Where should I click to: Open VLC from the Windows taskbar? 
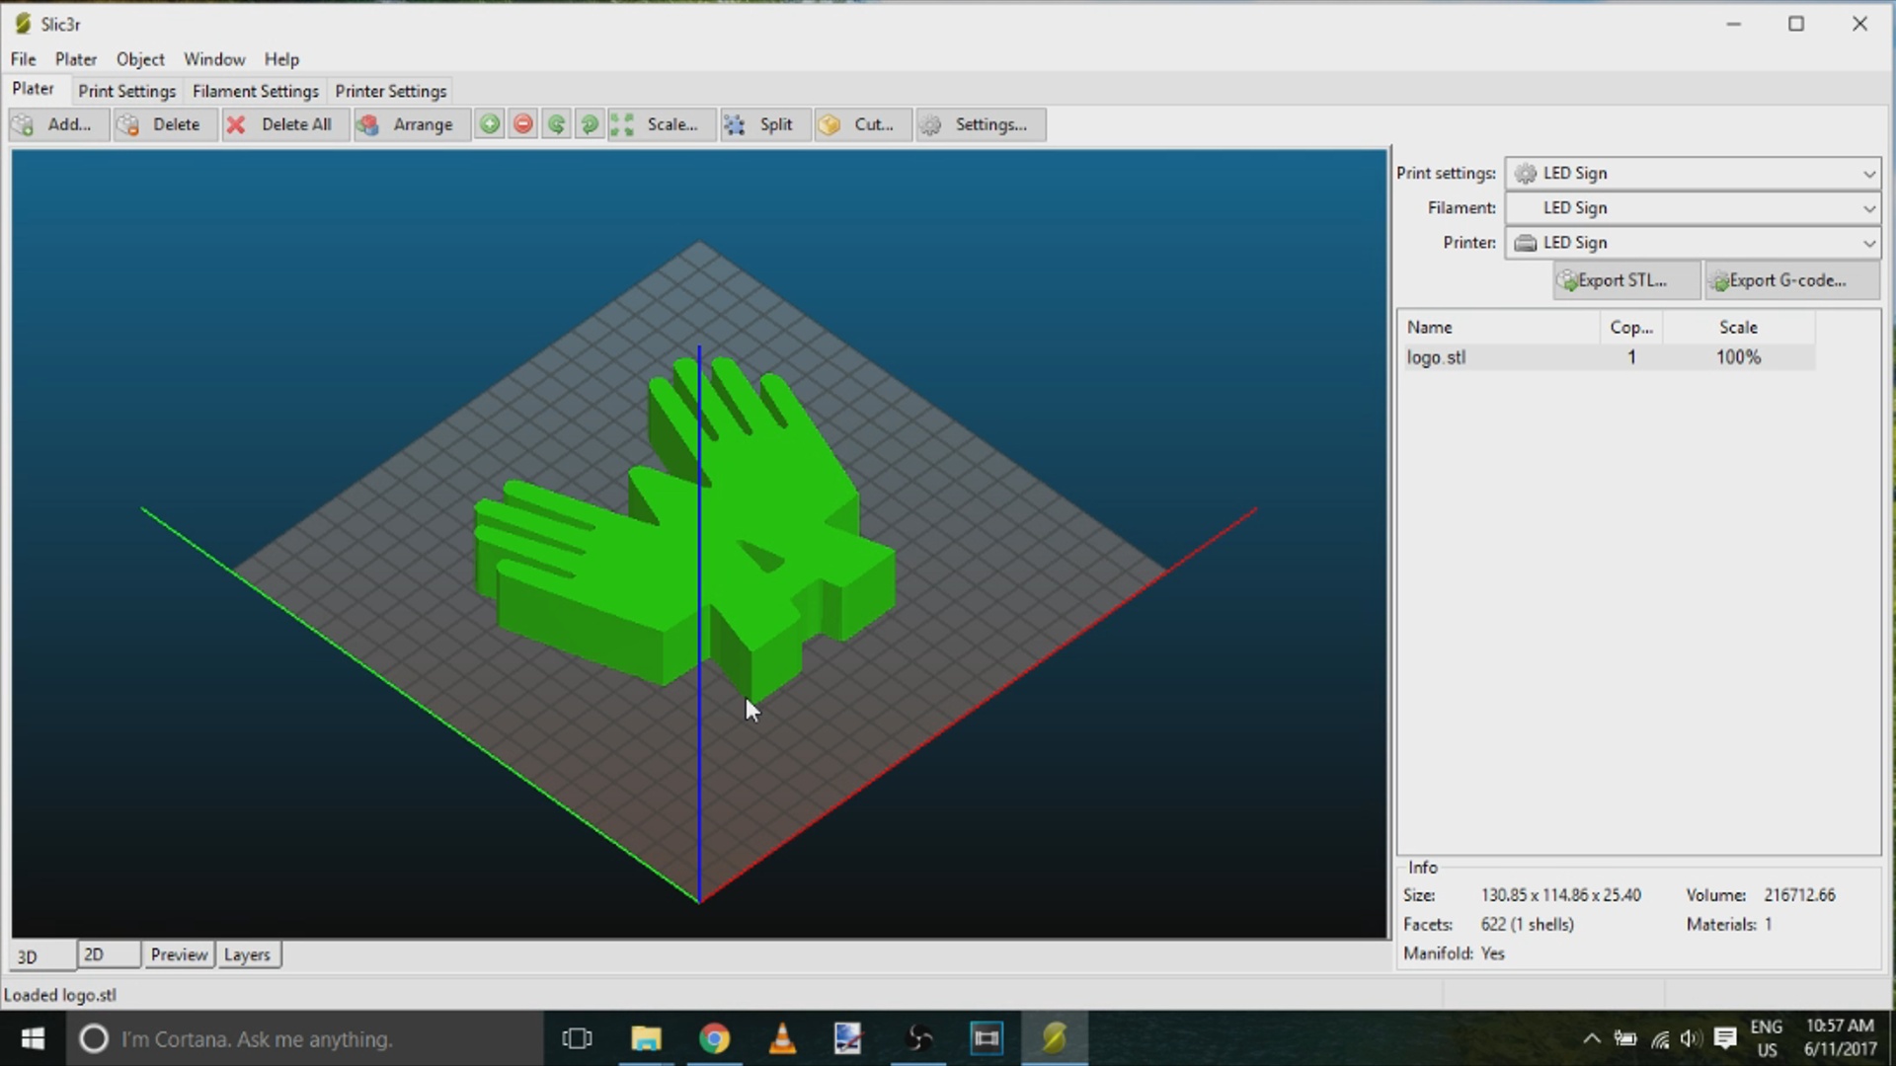[x=782, y=1038]
